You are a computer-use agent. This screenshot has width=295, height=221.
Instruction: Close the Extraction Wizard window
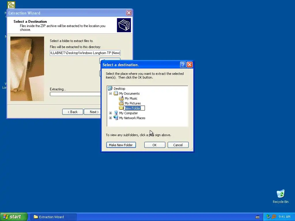tap(129, 13)
